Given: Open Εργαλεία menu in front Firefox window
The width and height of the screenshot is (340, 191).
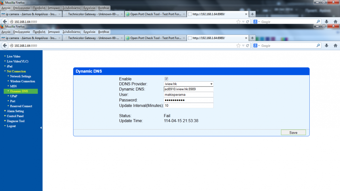Looking at the screenshot, I should pos(89,32).
